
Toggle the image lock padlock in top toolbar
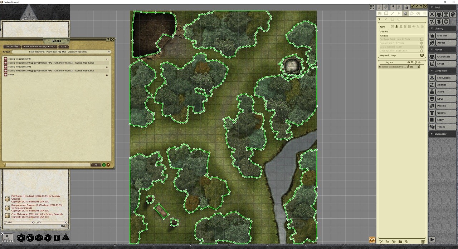406,7
